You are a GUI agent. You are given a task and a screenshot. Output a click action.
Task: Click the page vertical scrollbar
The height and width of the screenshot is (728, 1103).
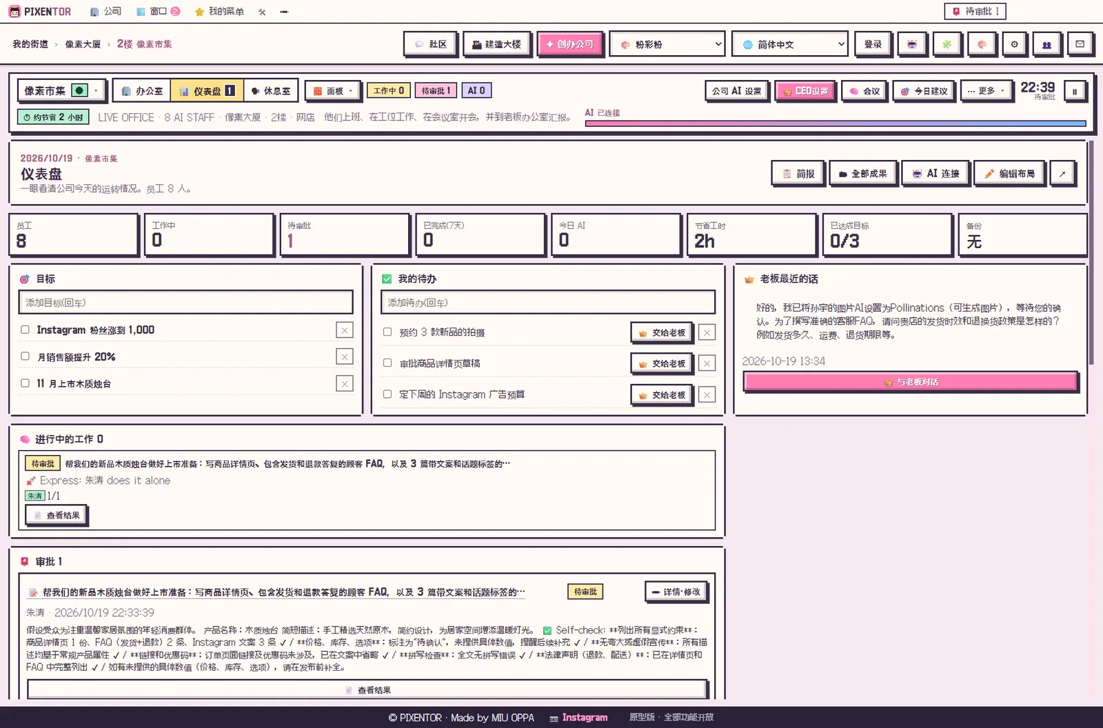coord(1091,253)
